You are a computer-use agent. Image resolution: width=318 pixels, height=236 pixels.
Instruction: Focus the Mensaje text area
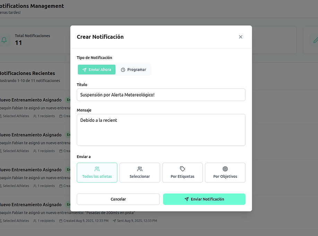click(161, 130)
